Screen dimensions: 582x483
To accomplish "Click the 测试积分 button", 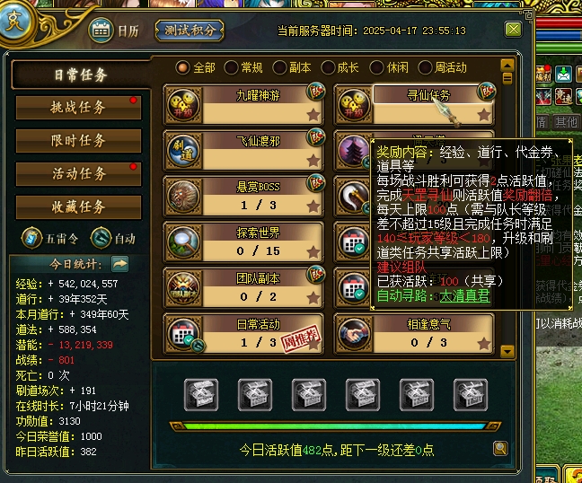I will tap(190, 31).
